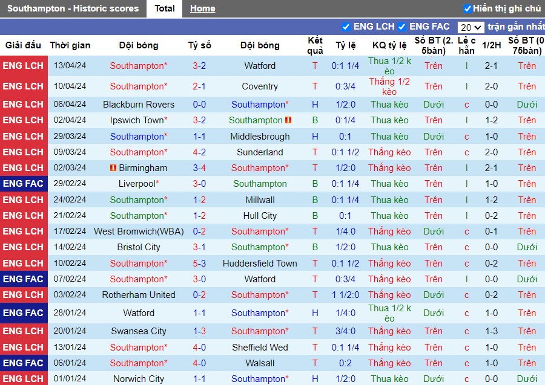This screenshot has width=545, height=385.
Task: Click odds 3/4:0 in Swansea City row
Action: click(x=346, y=331)
